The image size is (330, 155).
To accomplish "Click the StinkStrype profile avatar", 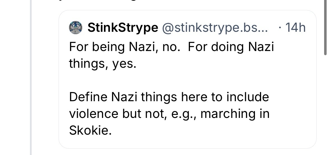I will point(76,28).
